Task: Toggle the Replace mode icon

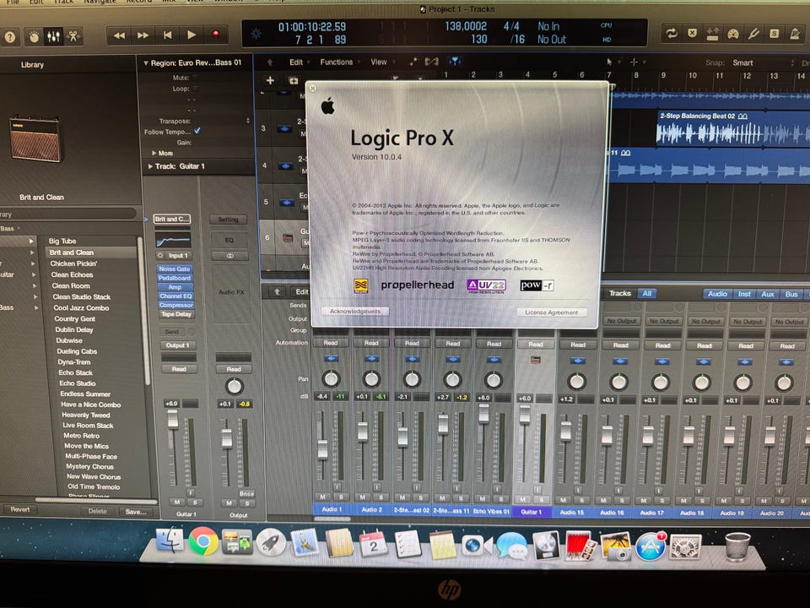Action: [x=692, y=34]
